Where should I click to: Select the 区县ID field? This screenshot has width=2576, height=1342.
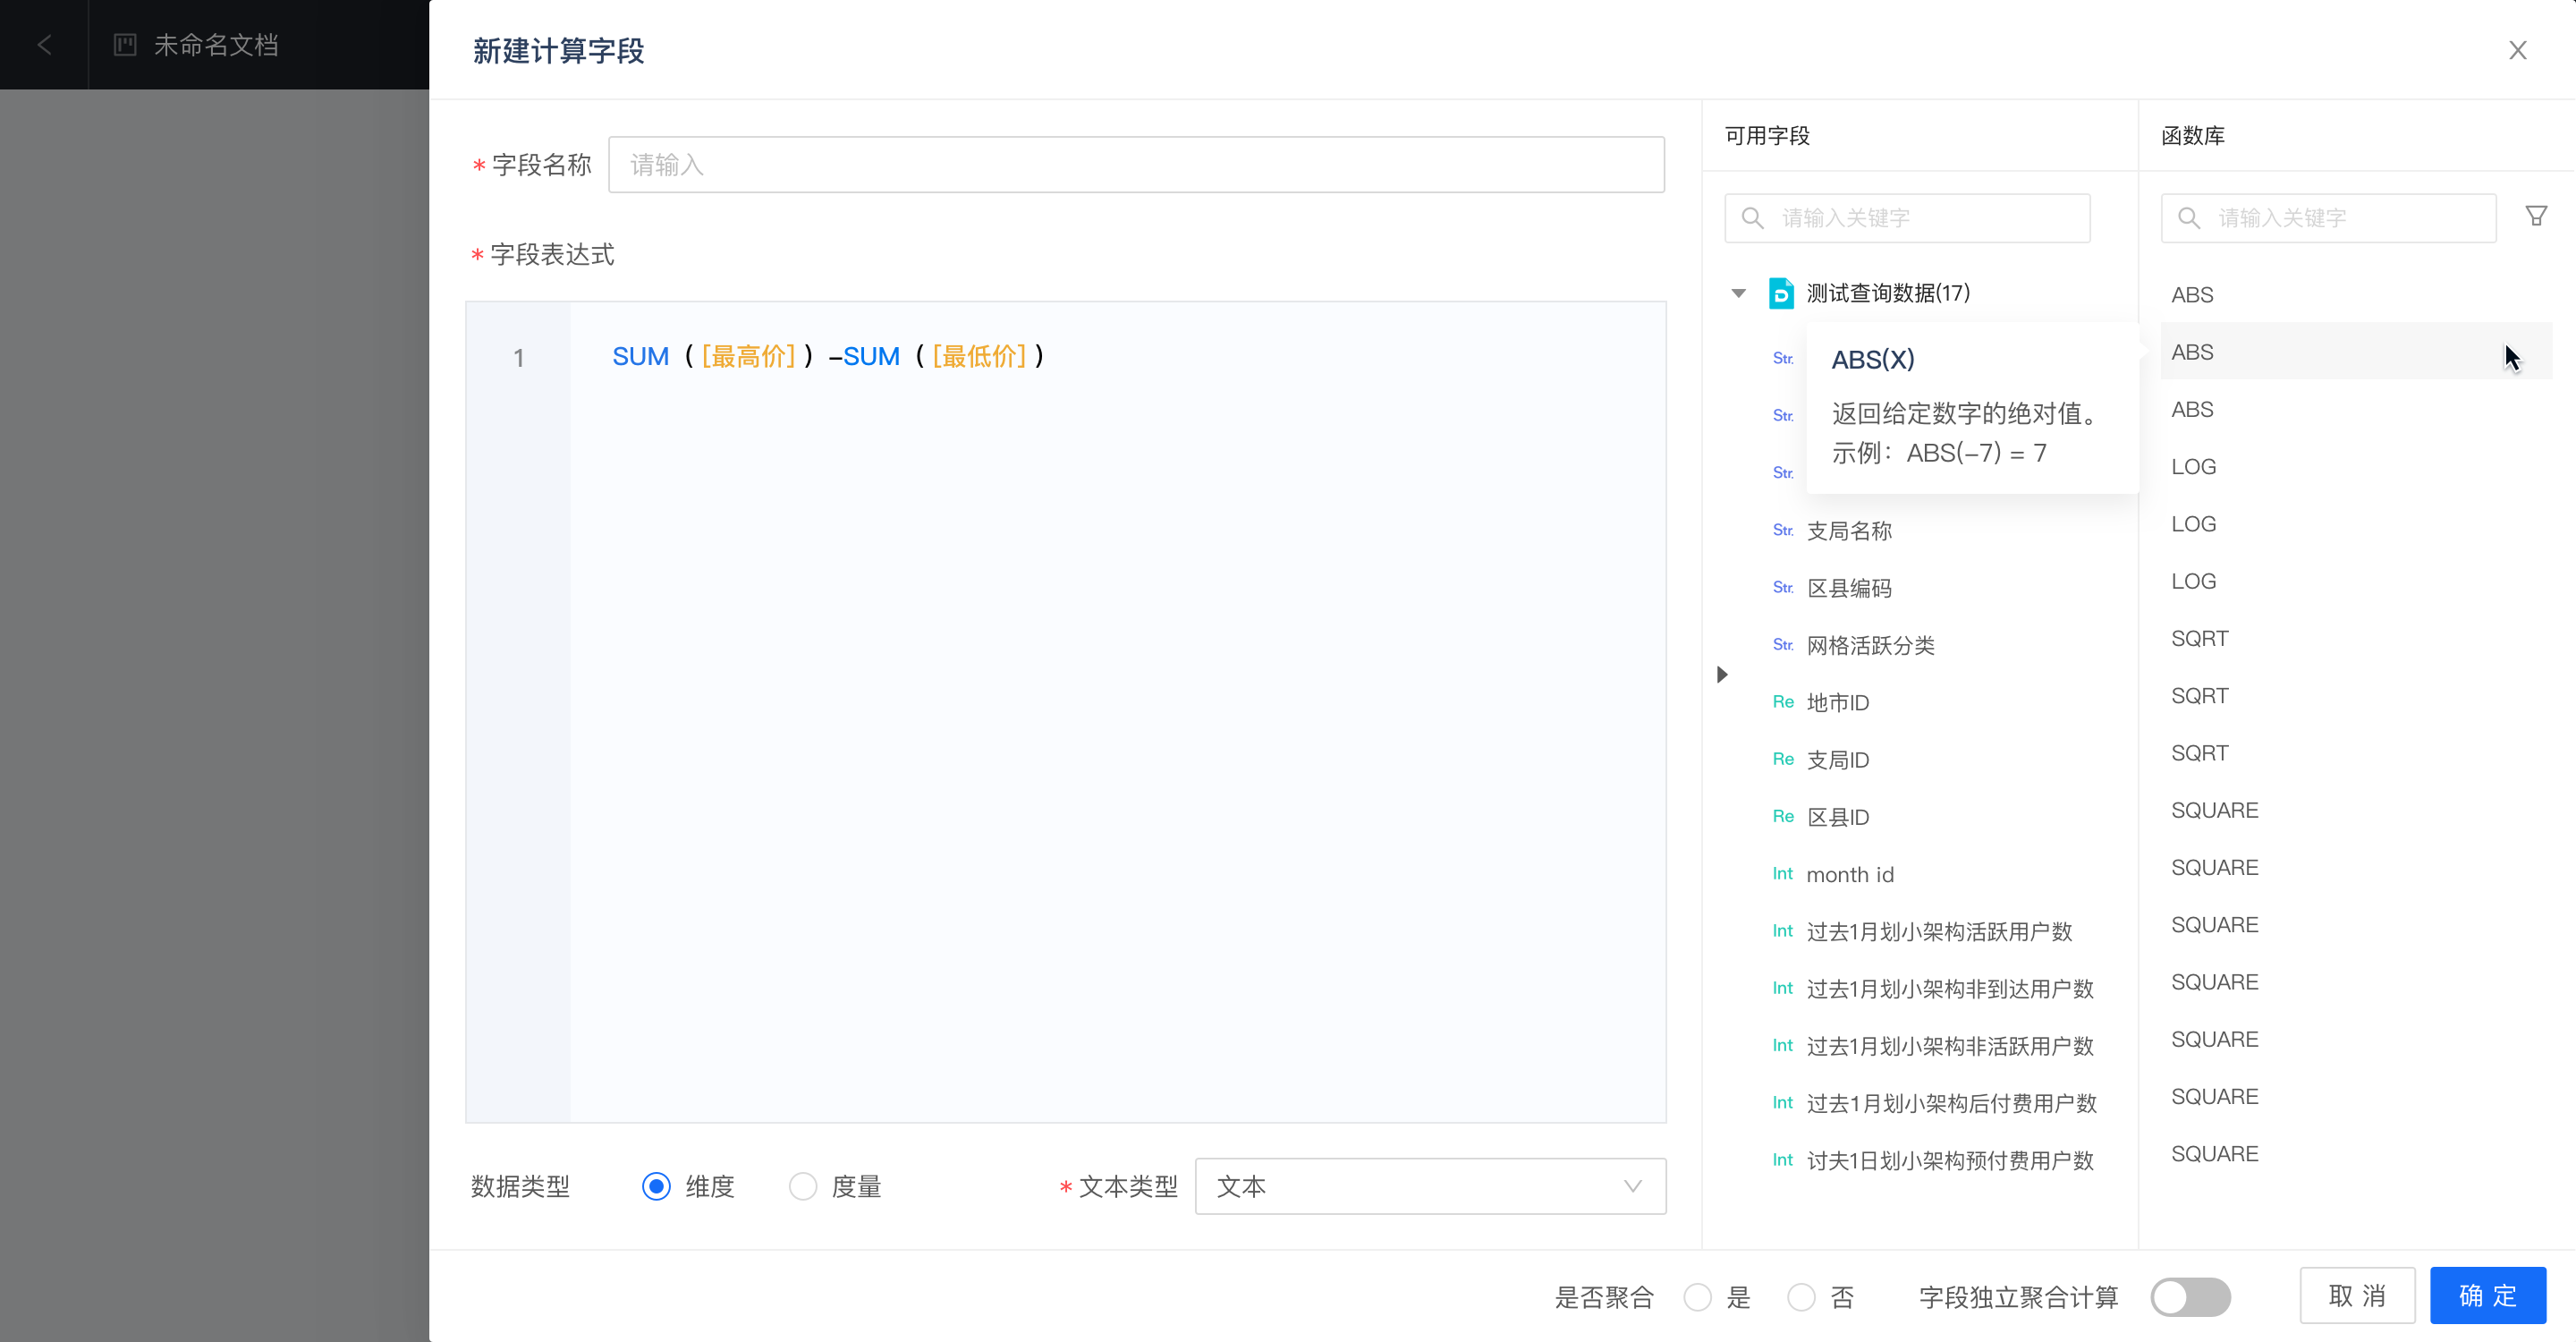click(x=1837, y=817)
